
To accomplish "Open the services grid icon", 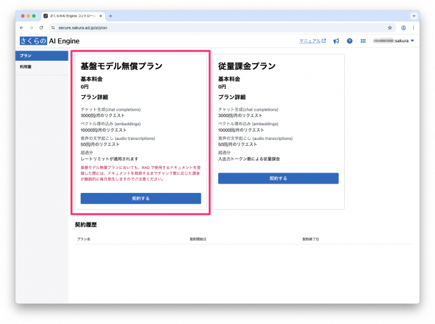I will point(363,41).
